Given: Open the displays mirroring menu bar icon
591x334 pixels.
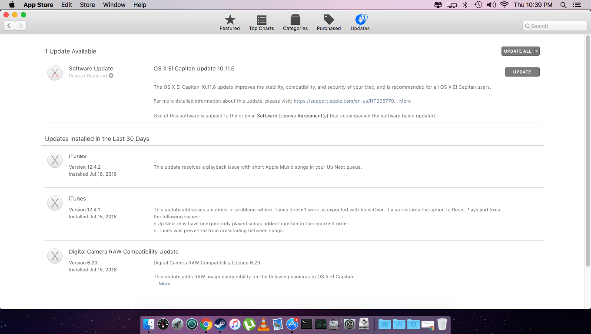Looking at the screenshot, I should [452, 5].
